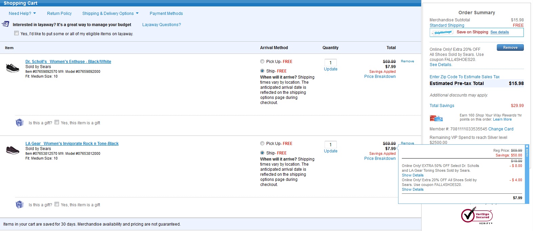Open Layaway Questions? link
The image size is (533, 231).
[x=162, y=25]
